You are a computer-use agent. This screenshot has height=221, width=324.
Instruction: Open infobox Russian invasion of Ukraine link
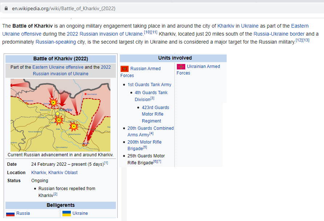pyautogui.click(x=72, y=70)
